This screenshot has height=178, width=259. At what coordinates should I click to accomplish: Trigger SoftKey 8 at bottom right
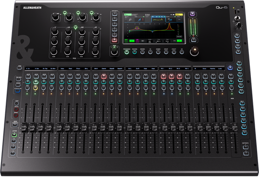(x=246, y=153)
